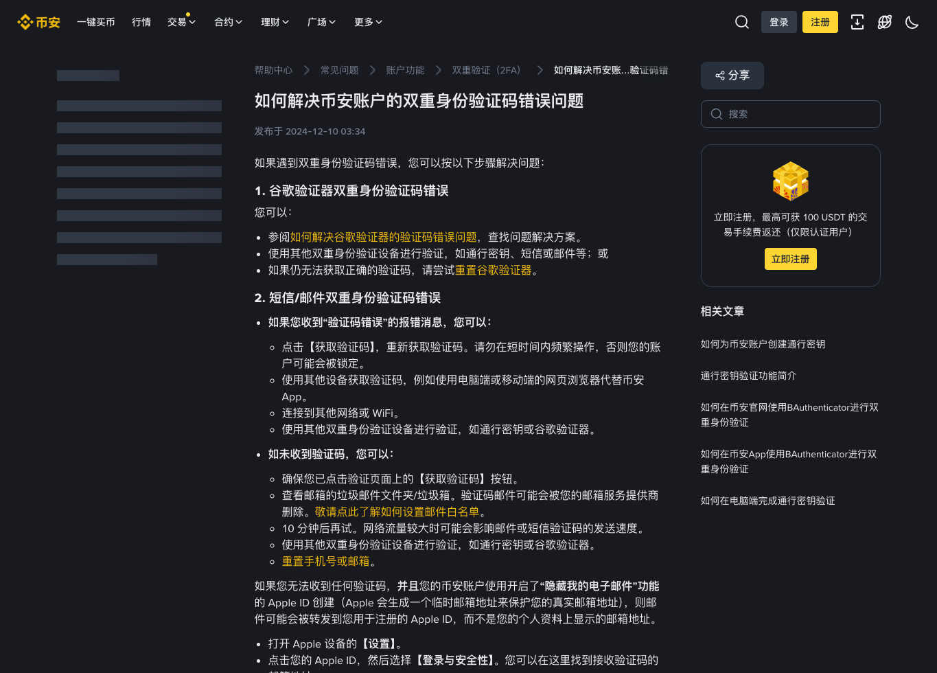Click the download app icon
Screen dimensions: 937x673
tap(857, 22)
